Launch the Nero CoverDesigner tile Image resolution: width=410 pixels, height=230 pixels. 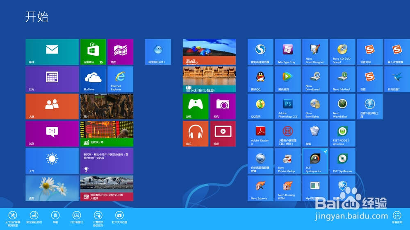coord(315,52)
